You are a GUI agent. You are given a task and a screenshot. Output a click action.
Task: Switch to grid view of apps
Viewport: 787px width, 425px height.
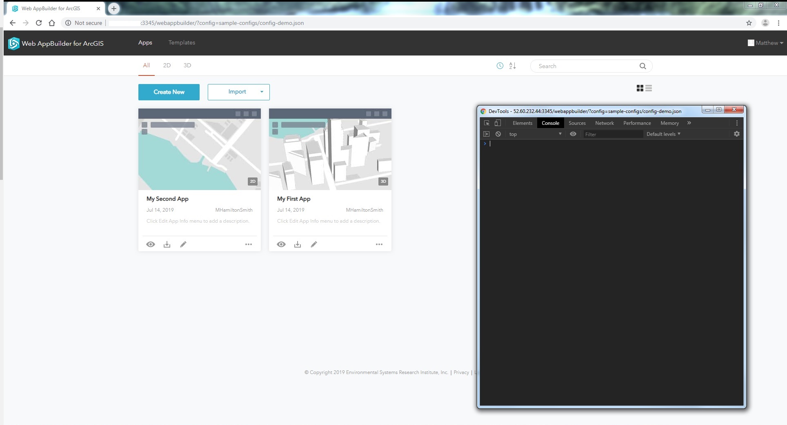(x=640, y=88)
